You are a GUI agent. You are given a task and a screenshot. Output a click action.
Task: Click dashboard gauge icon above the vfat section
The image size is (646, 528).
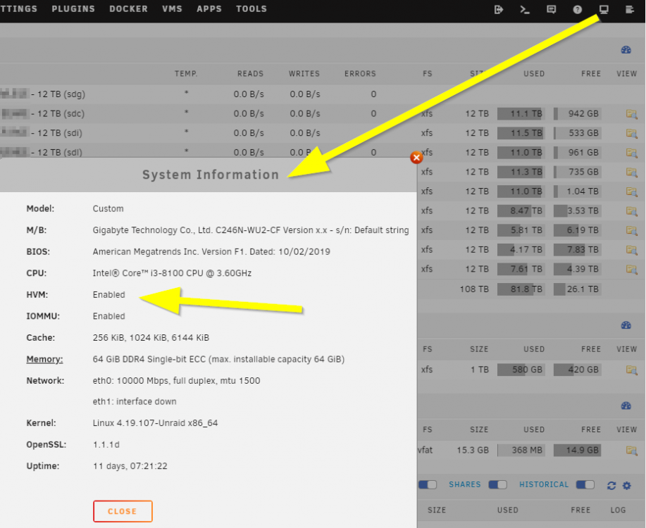626,406
